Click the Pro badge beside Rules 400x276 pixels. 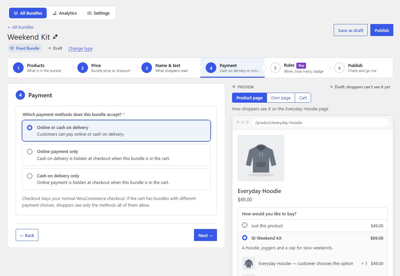(x=301, y=66)
